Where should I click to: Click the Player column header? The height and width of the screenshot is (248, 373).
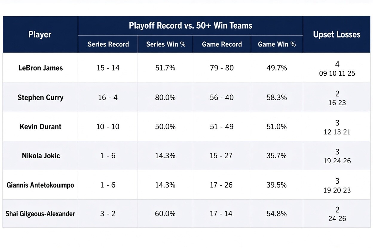40,34
